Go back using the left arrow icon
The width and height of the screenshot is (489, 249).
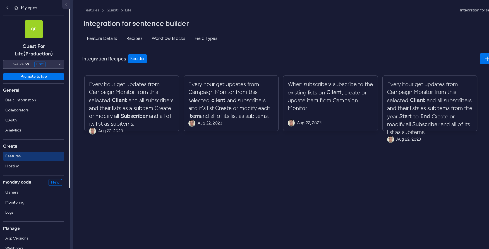(x=8, y=8)
